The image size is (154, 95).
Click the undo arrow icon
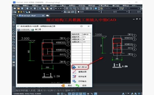pos(56,8)
